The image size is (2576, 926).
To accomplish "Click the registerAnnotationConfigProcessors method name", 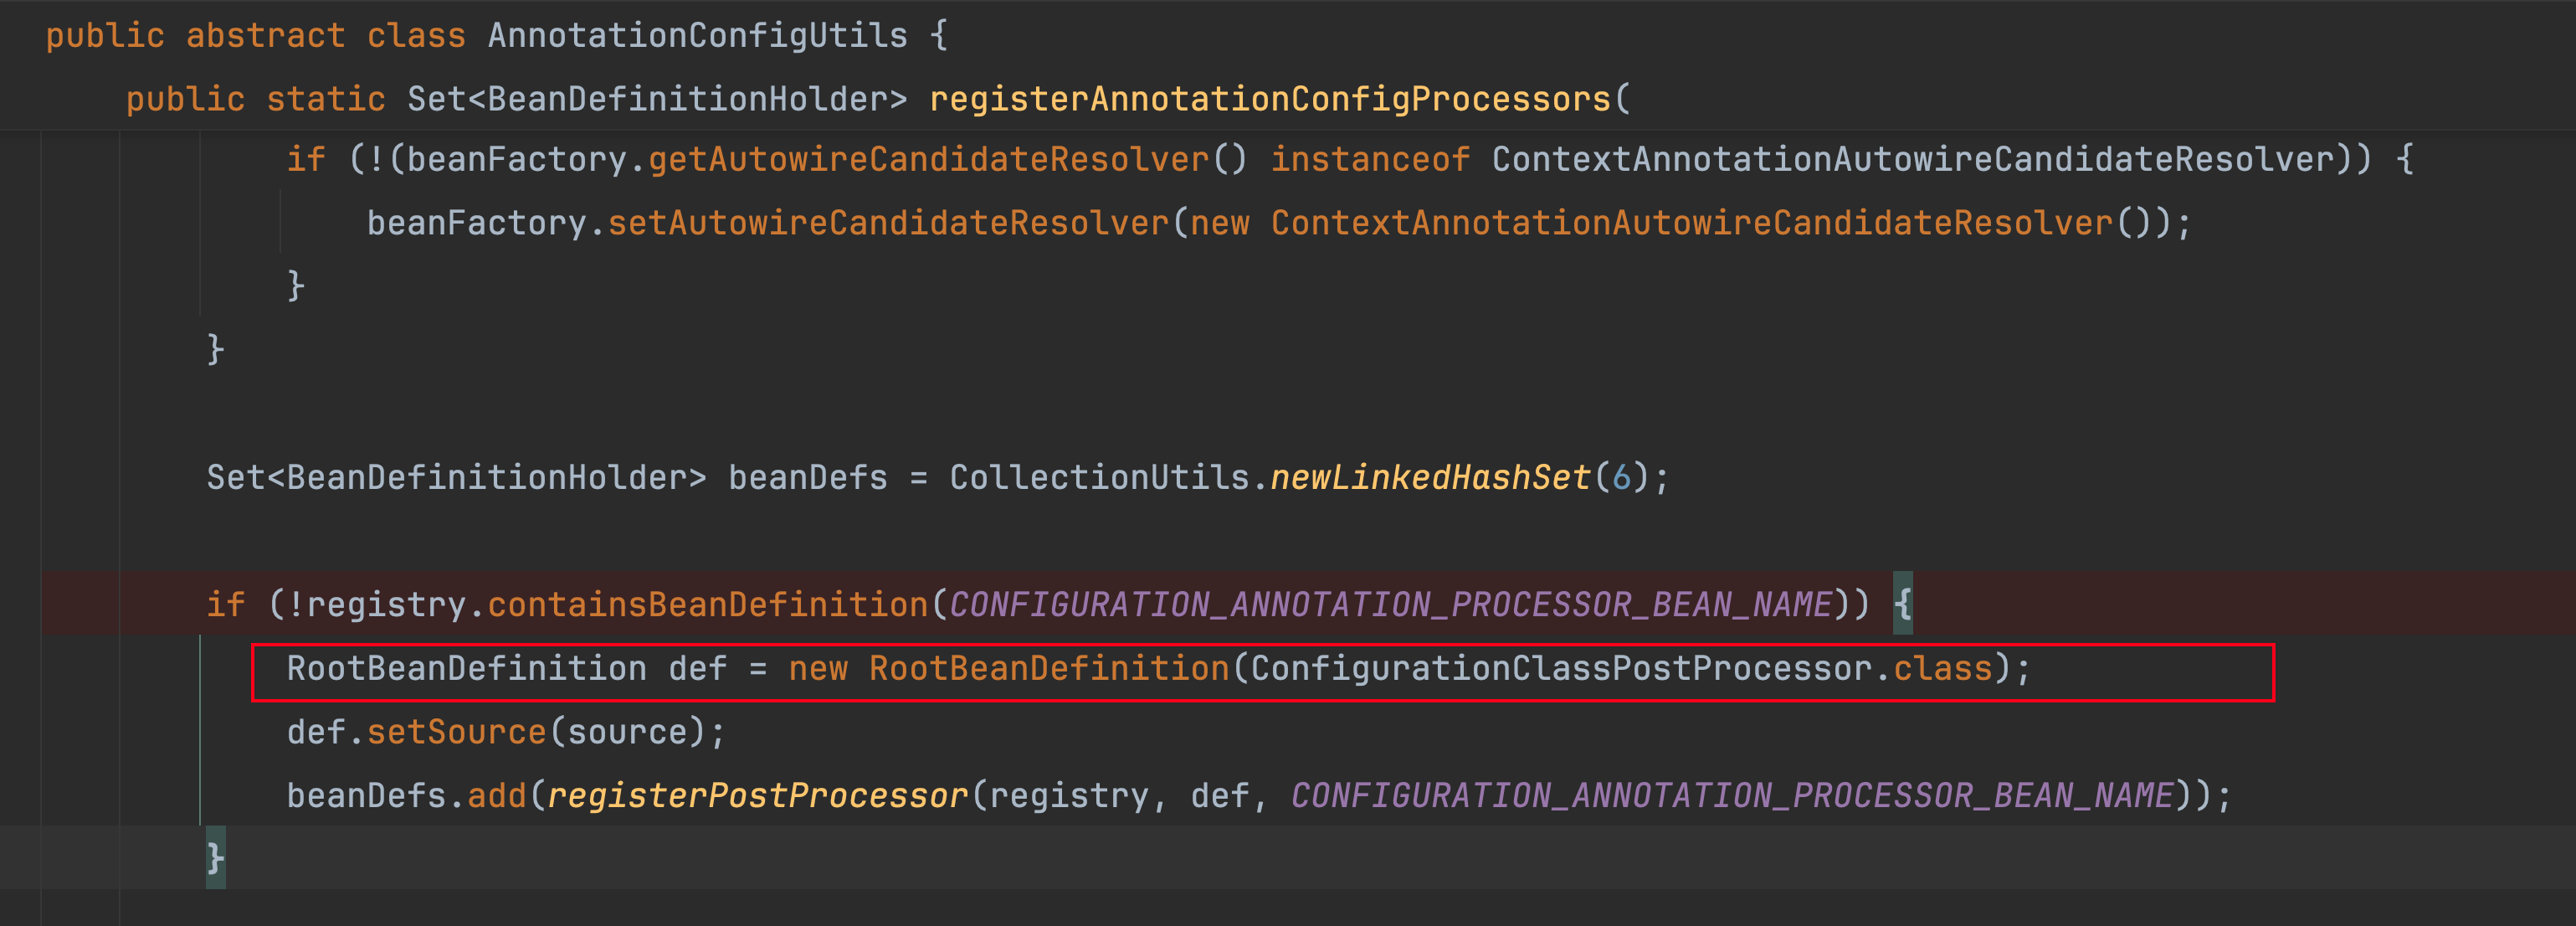I will click(1269, 99).
